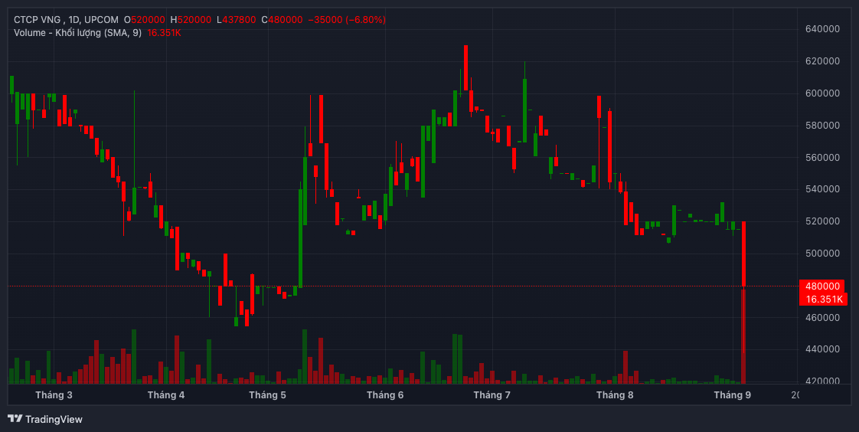Click the 16.351K volume tag on price axis
859x432 pixels.
click(x=821, y=299)
